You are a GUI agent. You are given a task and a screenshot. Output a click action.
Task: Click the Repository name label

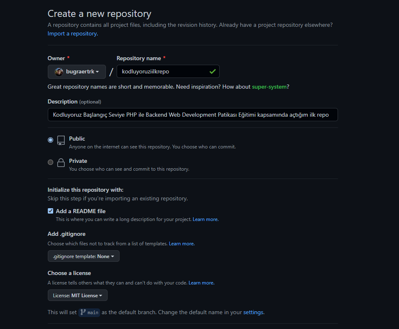(138, 58)
